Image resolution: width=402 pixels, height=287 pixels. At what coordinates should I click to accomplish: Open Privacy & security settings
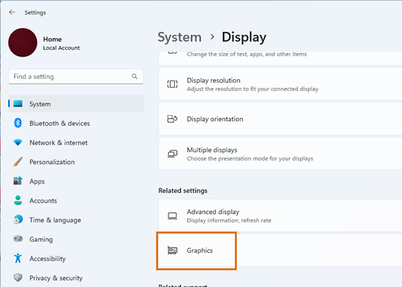coord(55,278)
